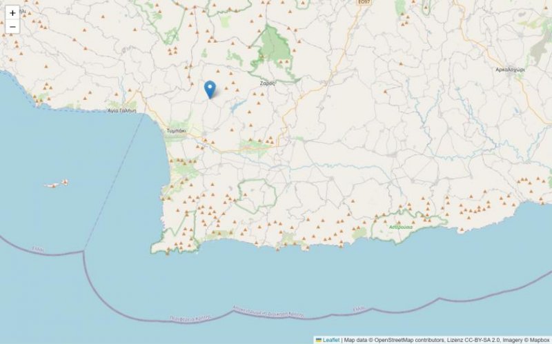Click the CC-BY-SA 2.0 license text
Image resolution: width=552 pixels, height=344 pixels.
(482, 340)
